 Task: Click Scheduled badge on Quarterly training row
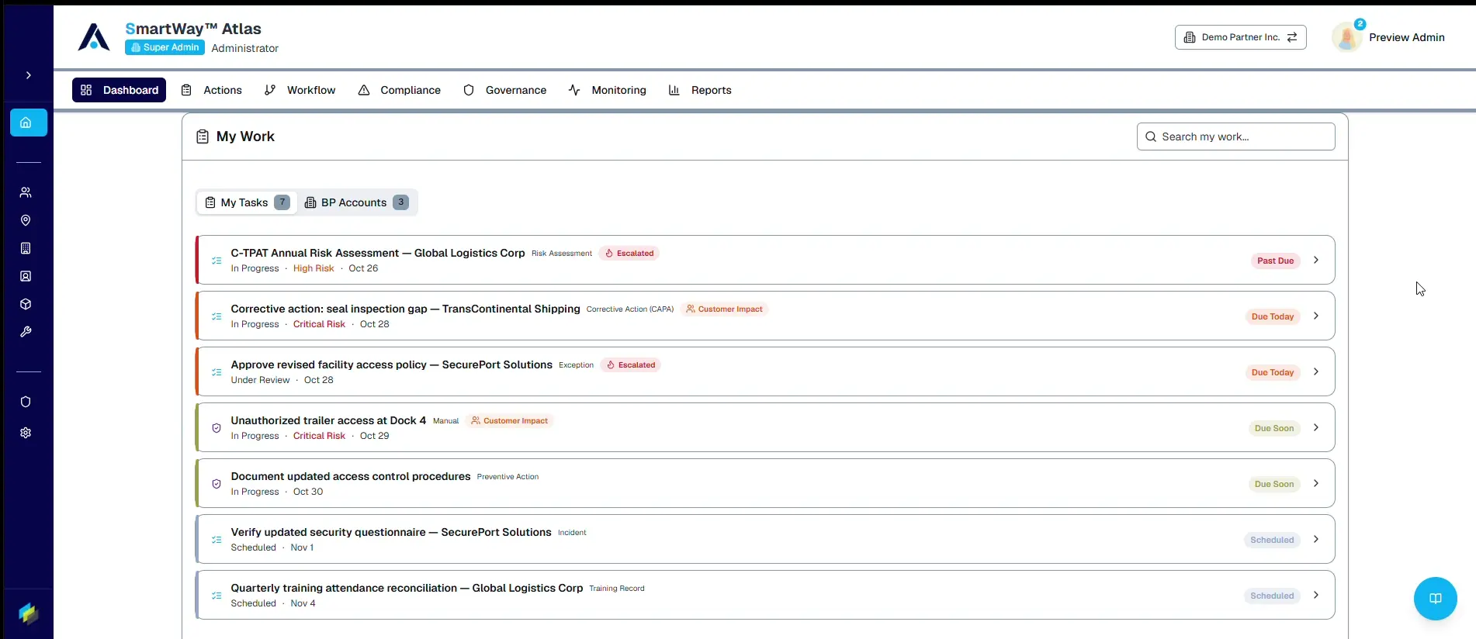point(1272,596)
